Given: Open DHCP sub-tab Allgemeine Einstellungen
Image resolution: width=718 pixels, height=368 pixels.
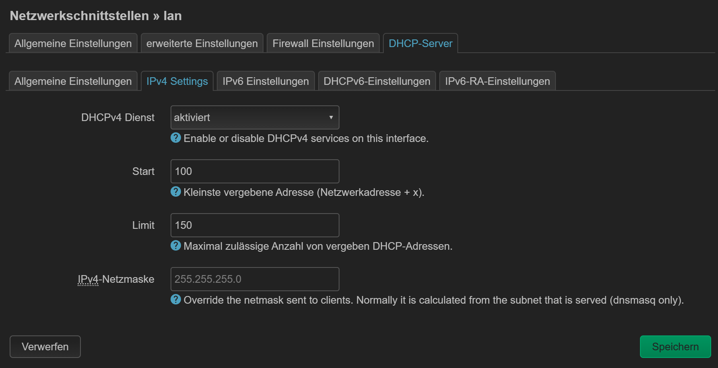Looking at the screenshot, I should click(73, 81).
